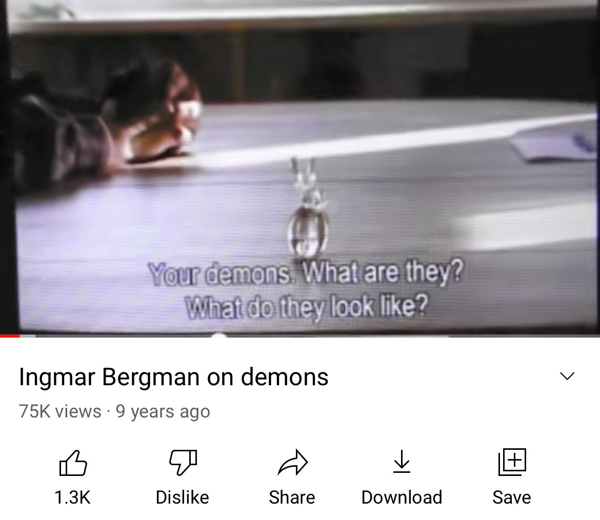Viewport: 600px width, 520px height.
Task: Click the '9 years ago' upload date
Action: 163,411
